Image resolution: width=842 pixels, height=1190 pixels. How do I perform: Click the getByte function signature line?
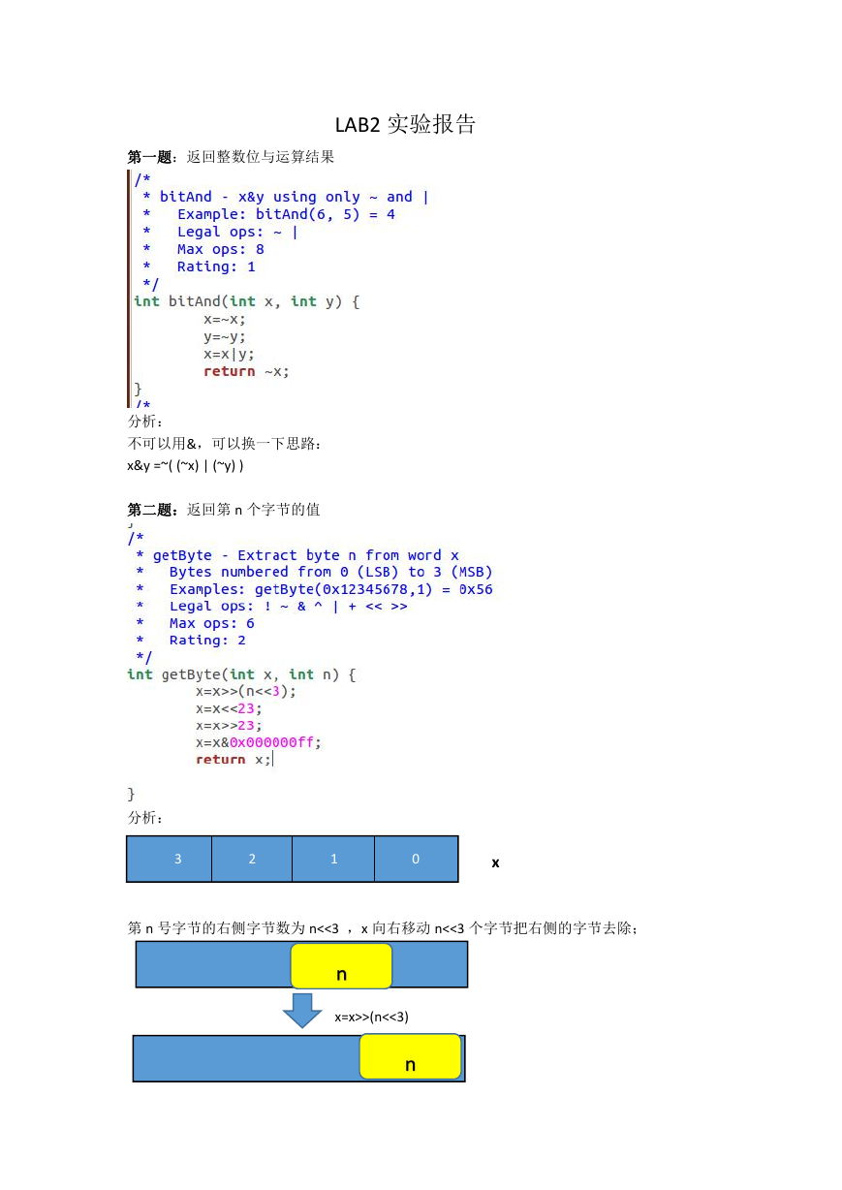pos(241,674)
